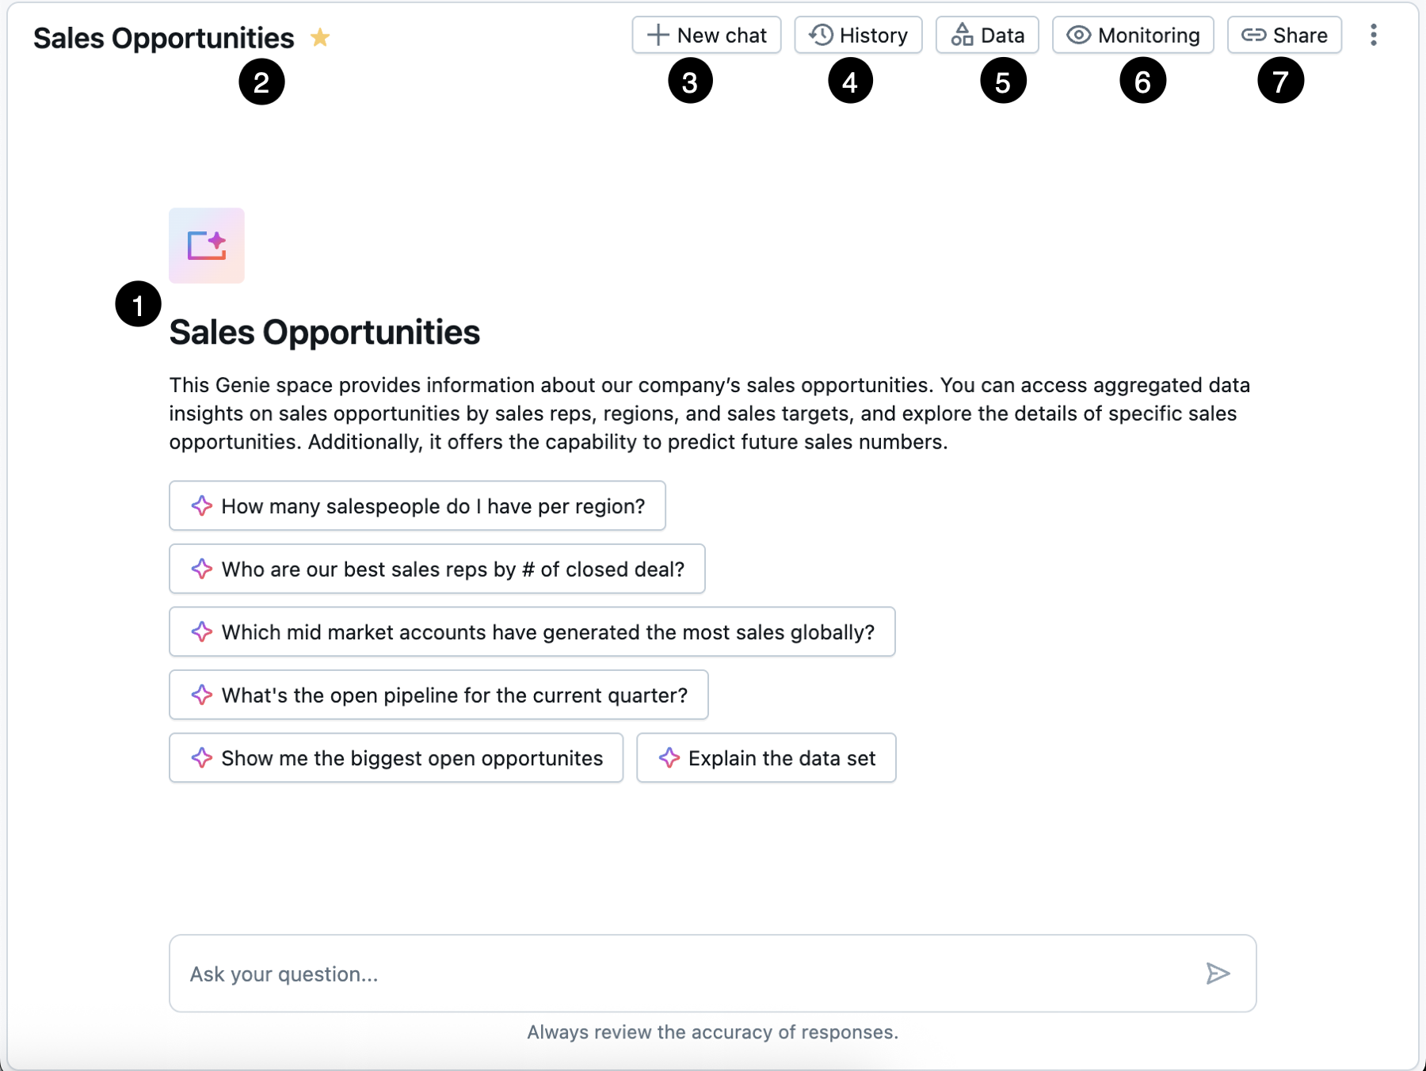Click the clock icon on the History button
This screenshot has height=1071, width=1426.
821,35
